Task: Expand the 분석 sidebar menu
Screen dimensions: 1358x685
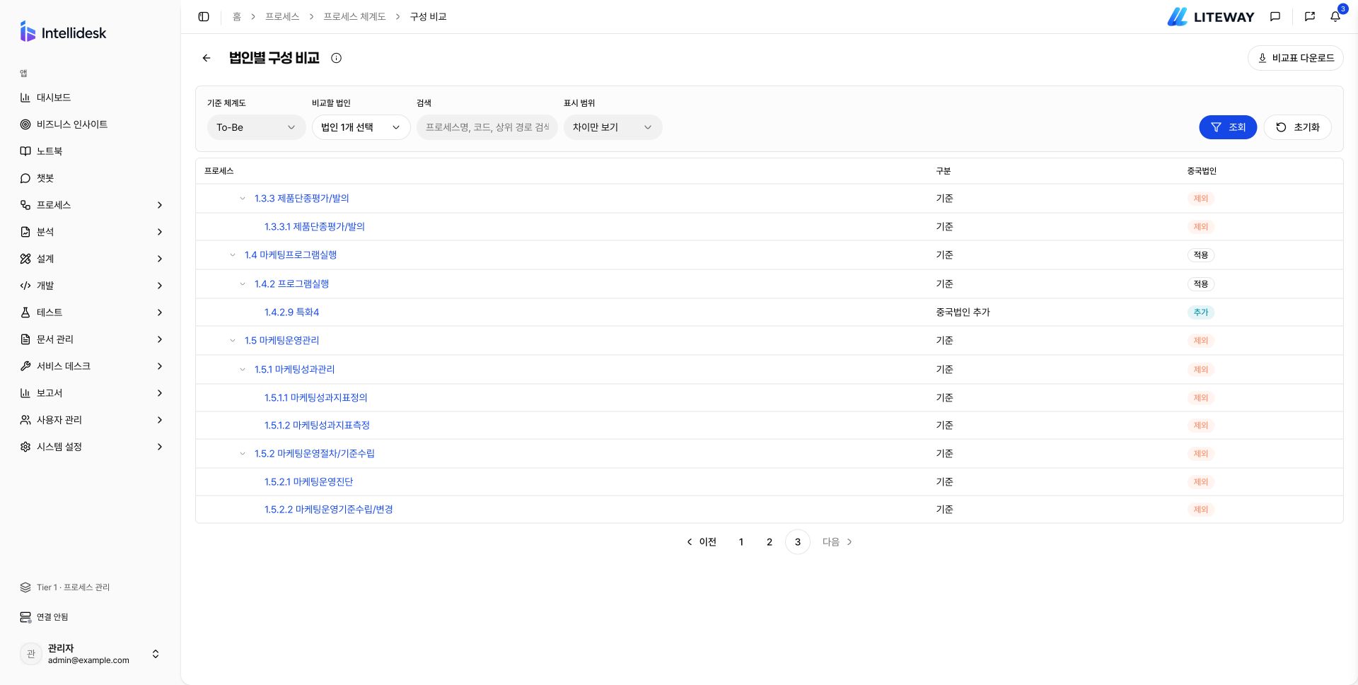Action: pos(91,232)
